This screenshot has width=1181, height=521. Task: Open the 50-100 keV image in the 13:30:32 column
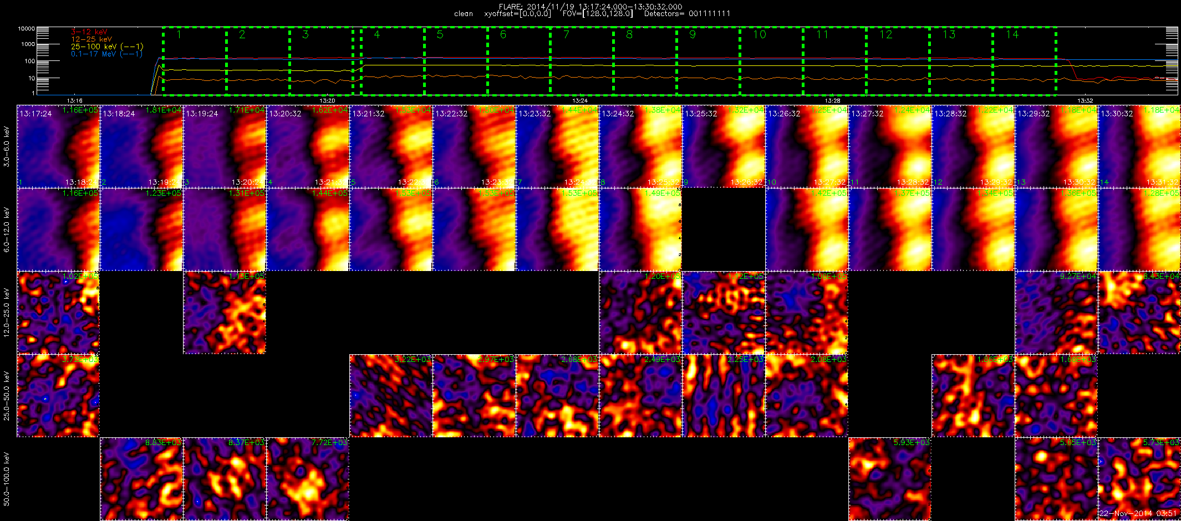coord(1139,479)
